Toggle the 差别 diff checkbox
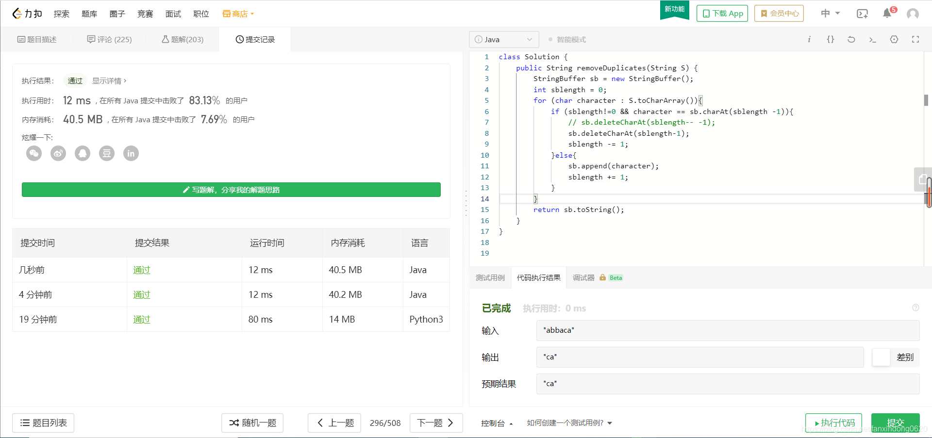This screenshot has height=438, width=932. coord(881,357)
